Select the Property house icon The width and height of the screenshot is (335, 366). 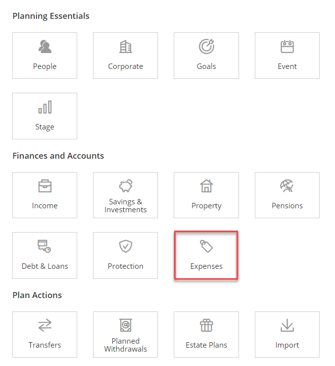(206, 186)
